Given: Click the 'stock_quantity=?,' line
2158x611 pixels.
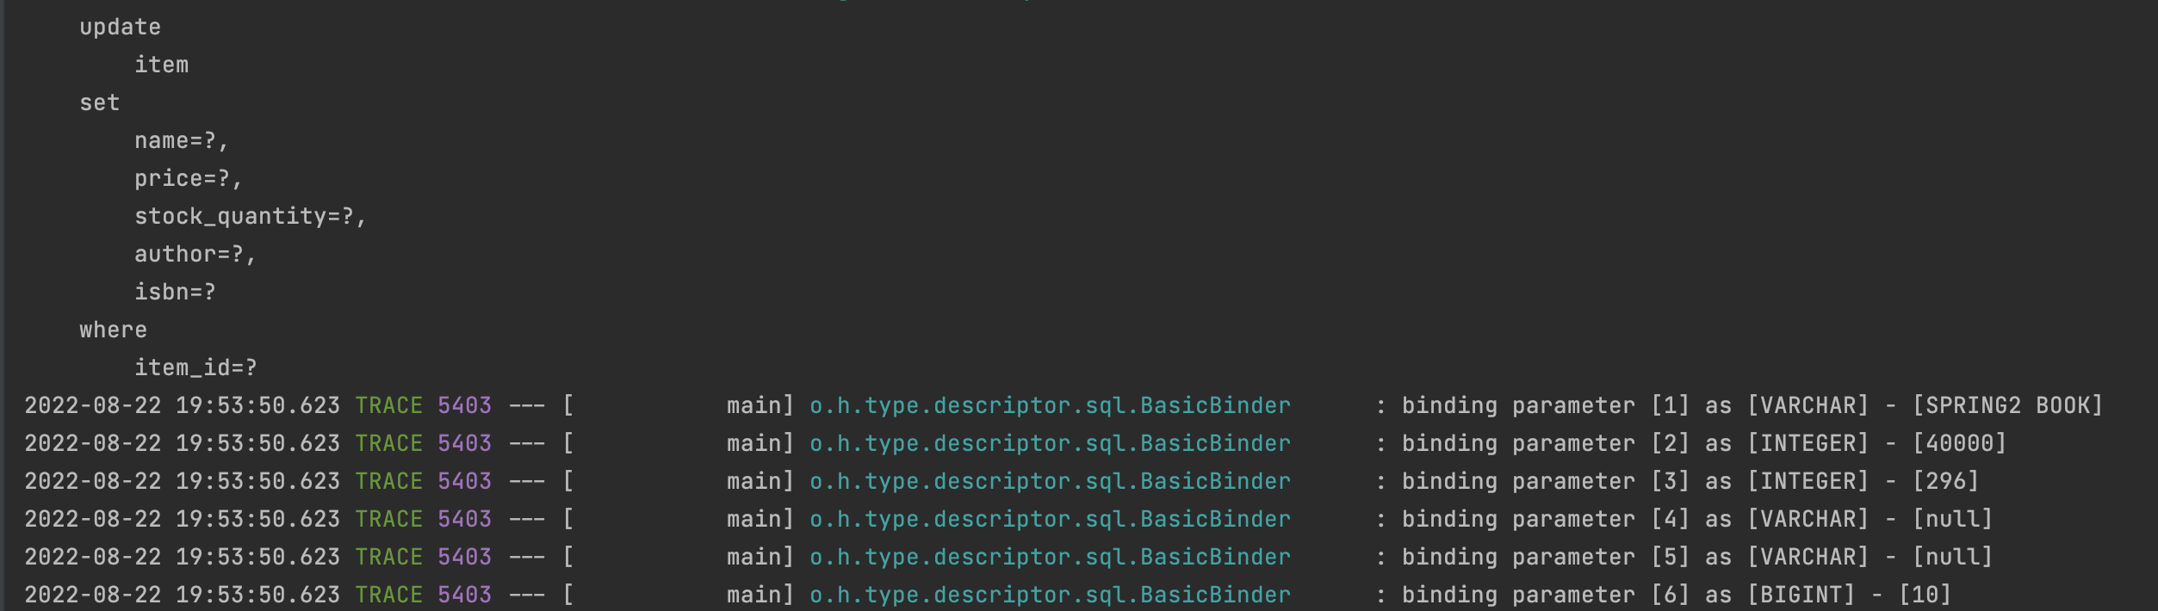Looking at the screenshot, I should pyautogui.click(x=250, y=217).
